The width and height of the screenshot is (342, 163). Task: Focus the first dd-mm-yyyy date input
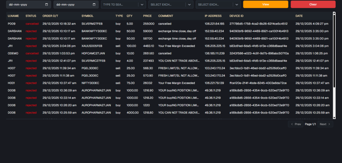(x=23, y=5)
